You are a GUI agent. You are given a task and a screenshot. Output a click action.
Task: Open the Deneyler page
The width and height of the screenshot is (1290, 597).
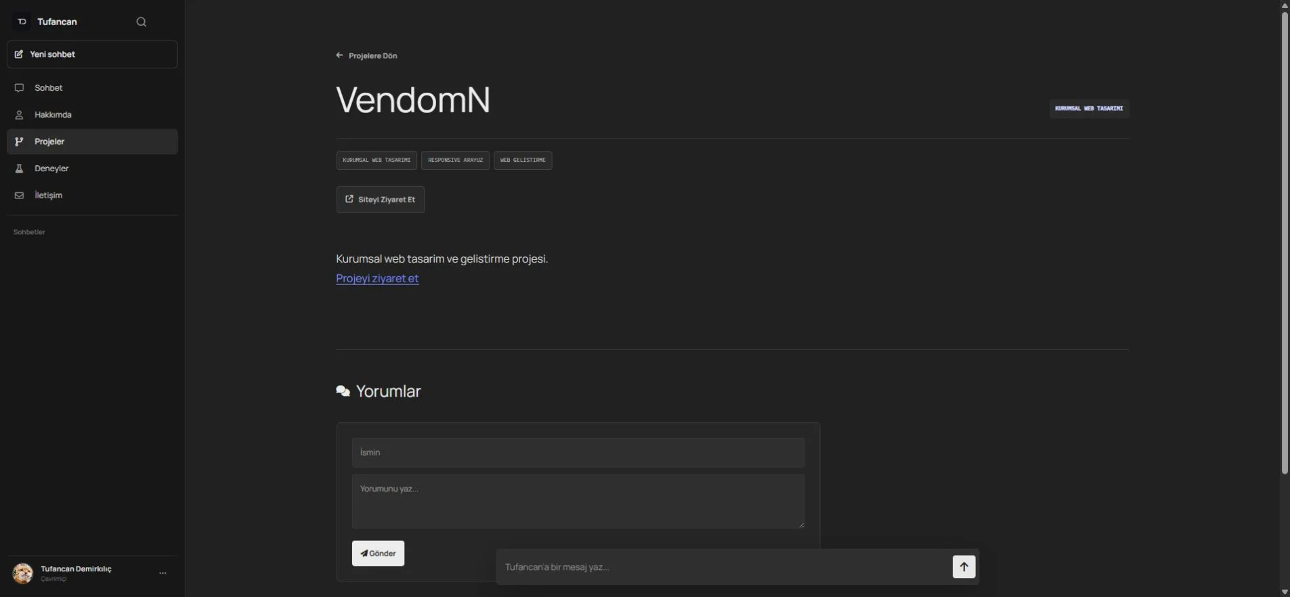click(x=92, y=169)
